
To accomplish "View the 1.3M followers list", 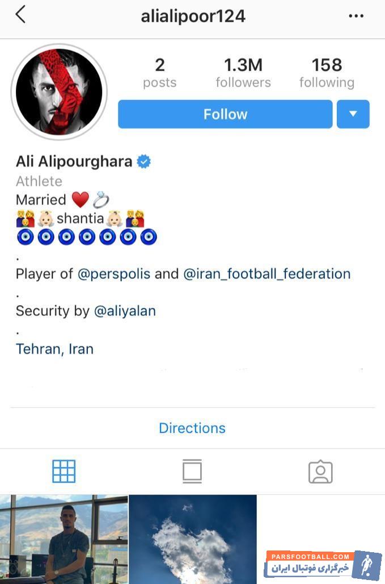I will 243,73.
